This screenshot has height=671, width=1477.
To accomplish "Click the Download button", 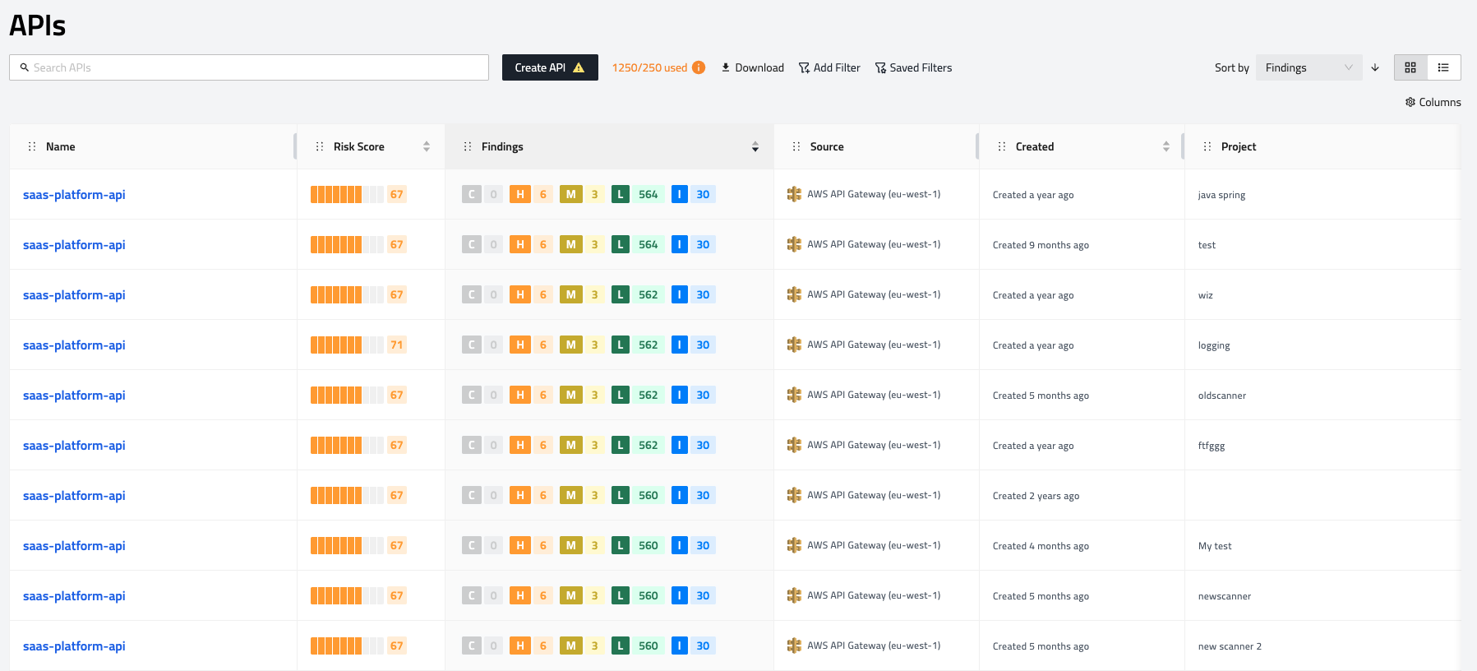I will [x=752, y=67].
